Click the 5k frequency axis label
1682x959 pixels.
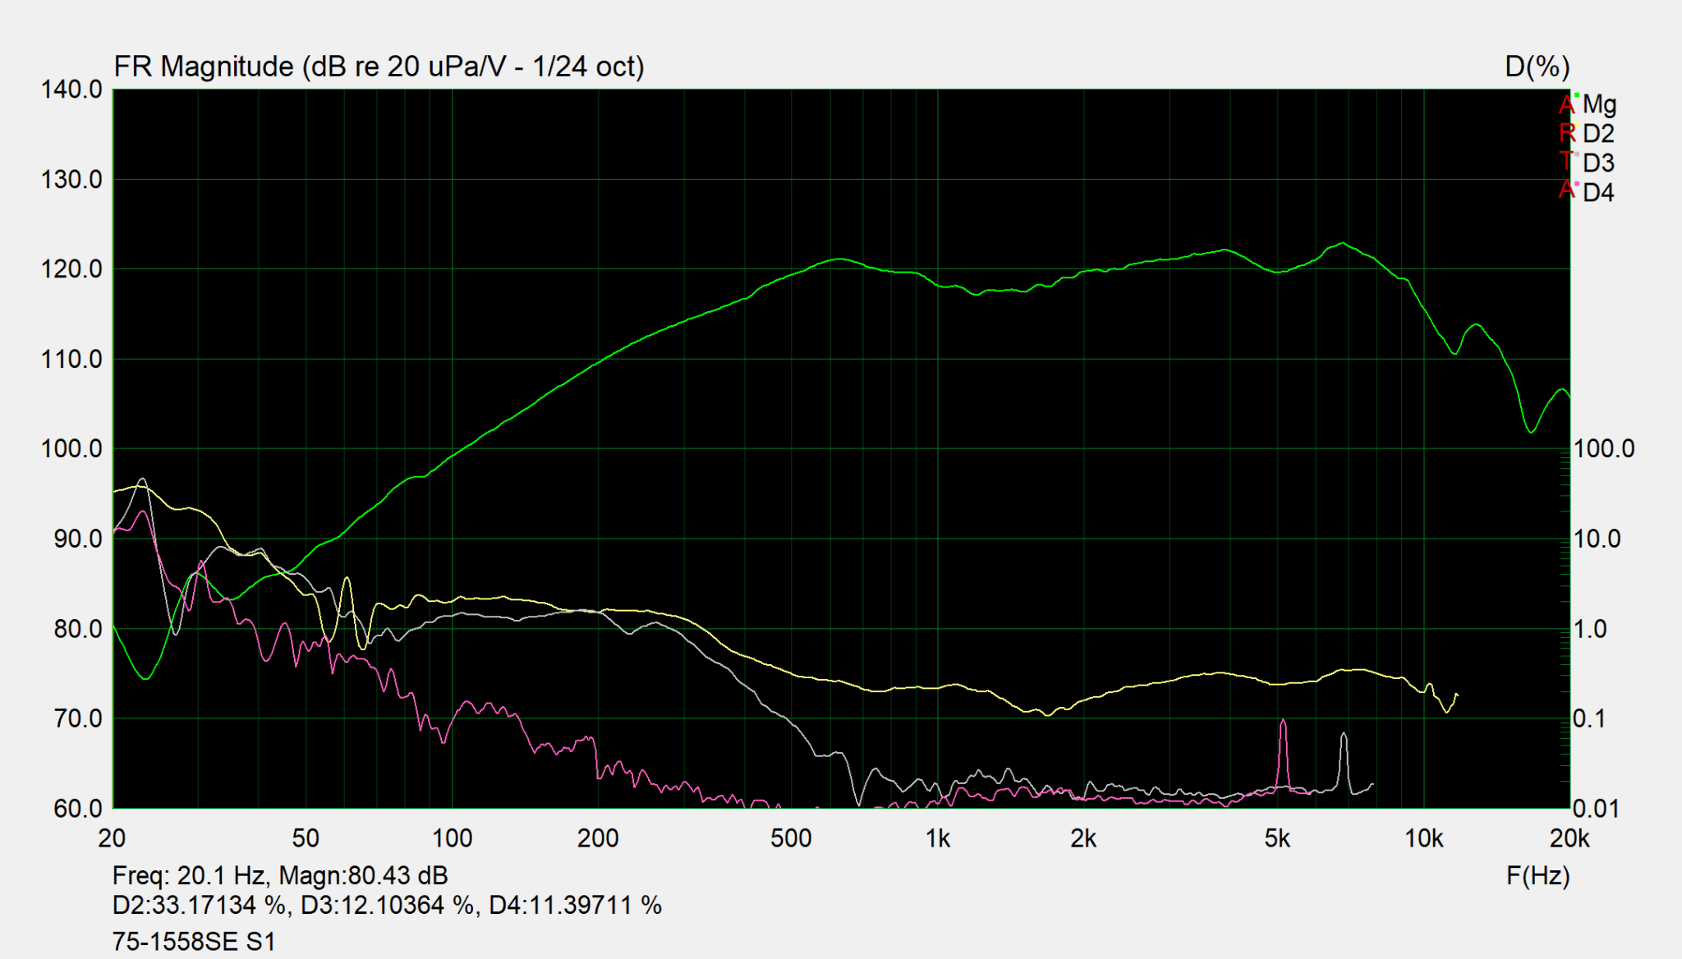[x=1277, y=838]
